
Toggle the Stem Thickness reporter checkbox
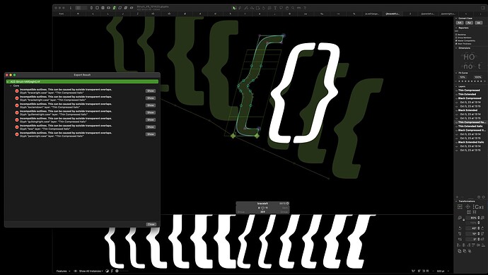456,44
